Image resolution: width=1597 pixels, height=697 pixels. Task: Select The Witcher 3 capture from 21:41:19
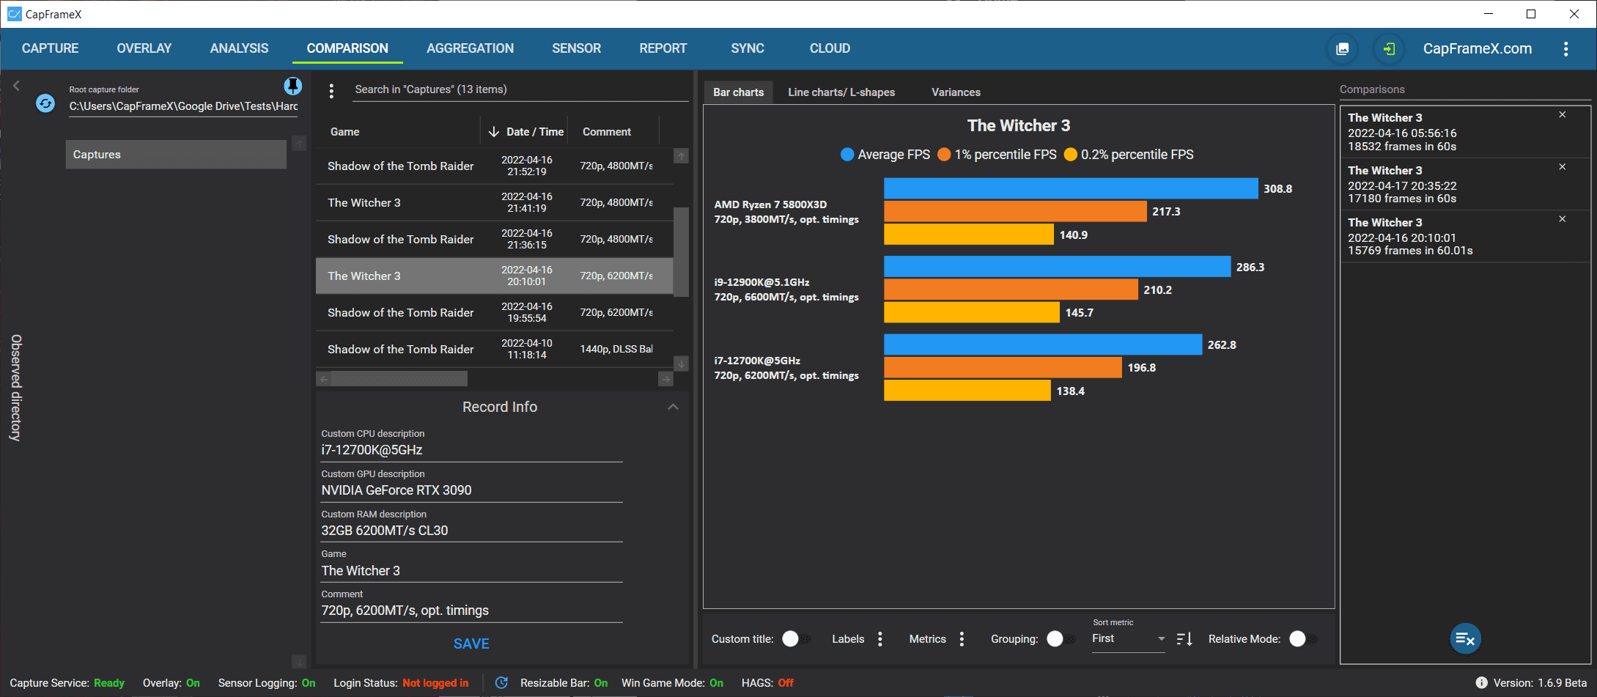494,202
